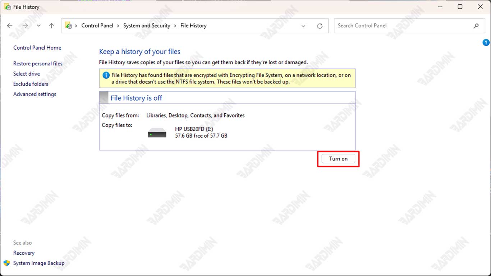Viewport: 491px width, 276px height.
Task: Close the File History window
Action: (x=480, y=7)
